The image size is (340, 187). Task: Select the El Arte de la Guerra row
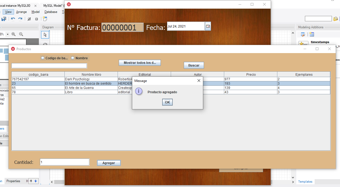point(171,88)
